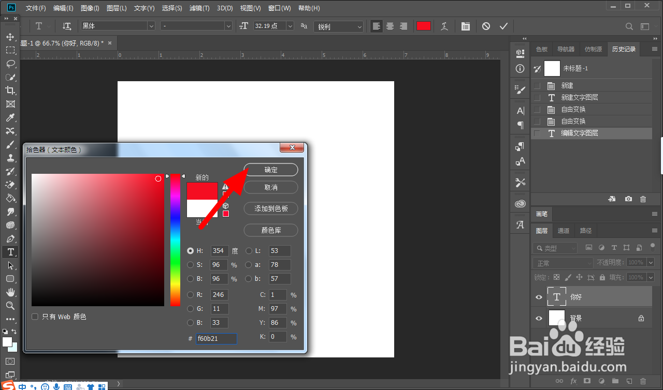The height and width of the screenshot is (390, 663).
Task: Switch to the 导航器 tab
Action: click(x=566, y=49)
